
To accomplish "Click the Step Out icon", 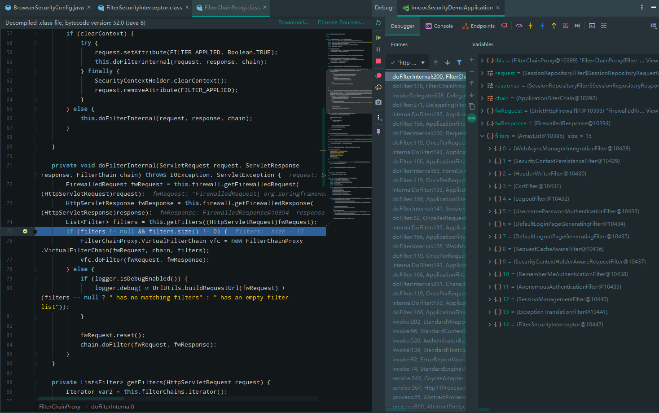I will tap(554, 26).
